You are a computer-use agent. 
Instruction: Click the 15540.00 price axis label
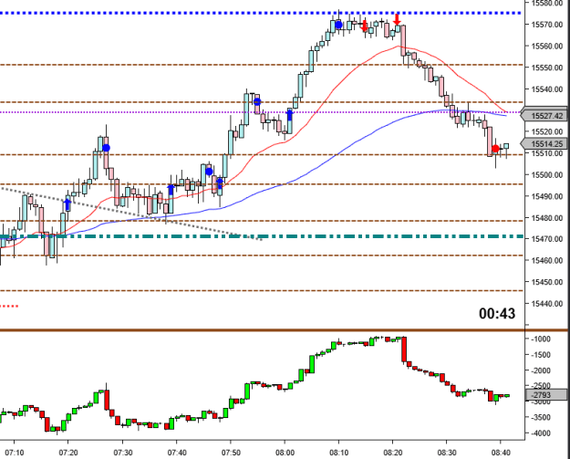pyautogui.click(x=546, y=89)
